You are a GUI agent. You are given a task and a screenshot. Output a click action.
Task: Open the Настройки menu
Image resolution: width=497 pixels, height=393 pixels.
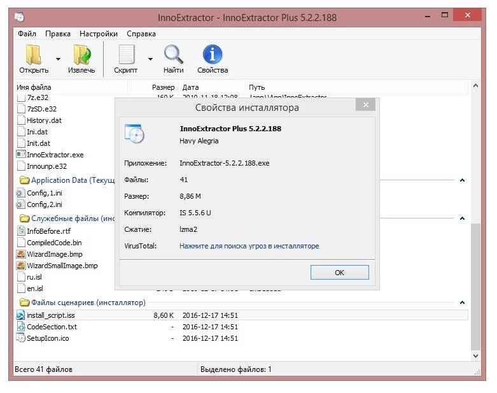tap(99, 34)
